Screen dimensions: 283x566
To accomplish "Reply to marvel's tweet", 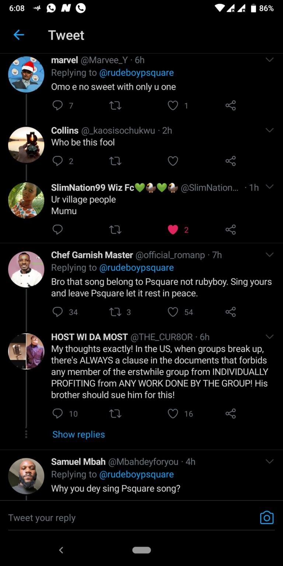I will point(58,106).
